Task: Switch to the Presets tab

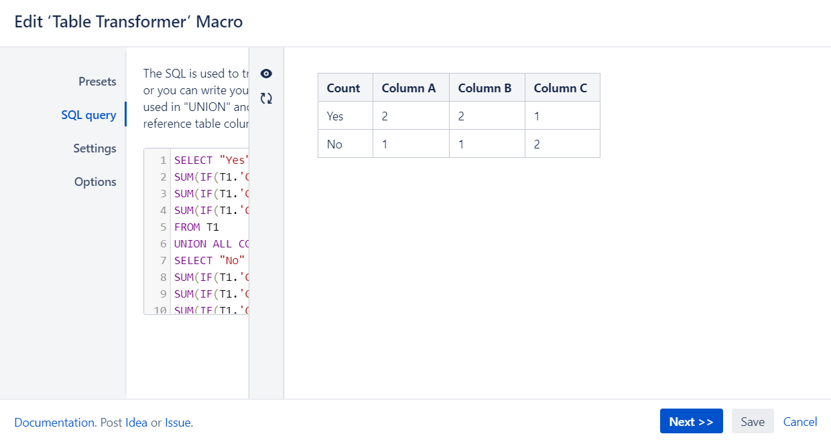Action: 97,81
